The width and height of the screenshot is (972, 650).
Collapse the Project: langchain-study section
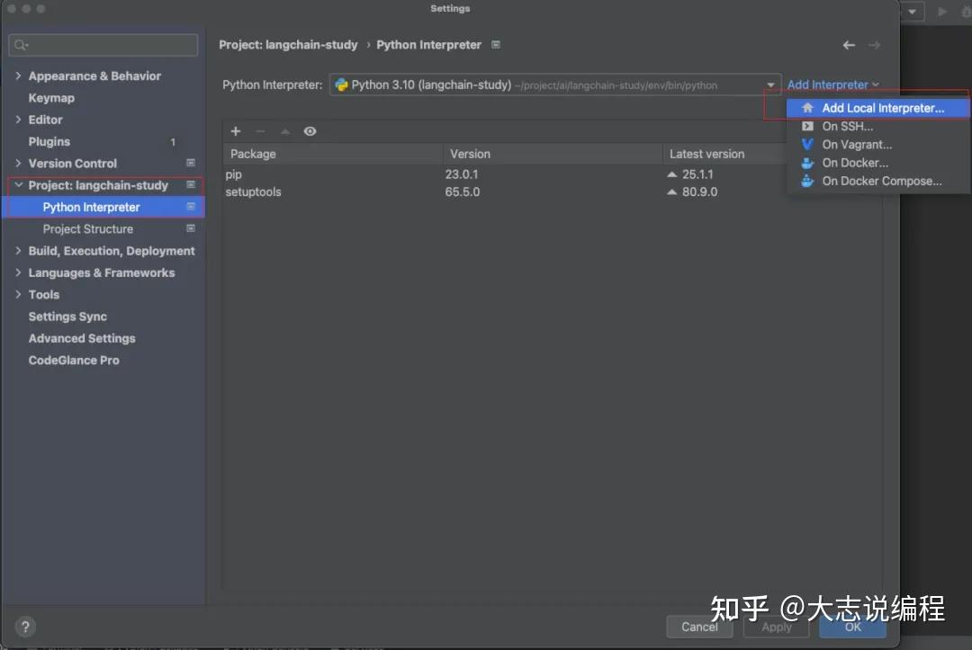point(19,184)
